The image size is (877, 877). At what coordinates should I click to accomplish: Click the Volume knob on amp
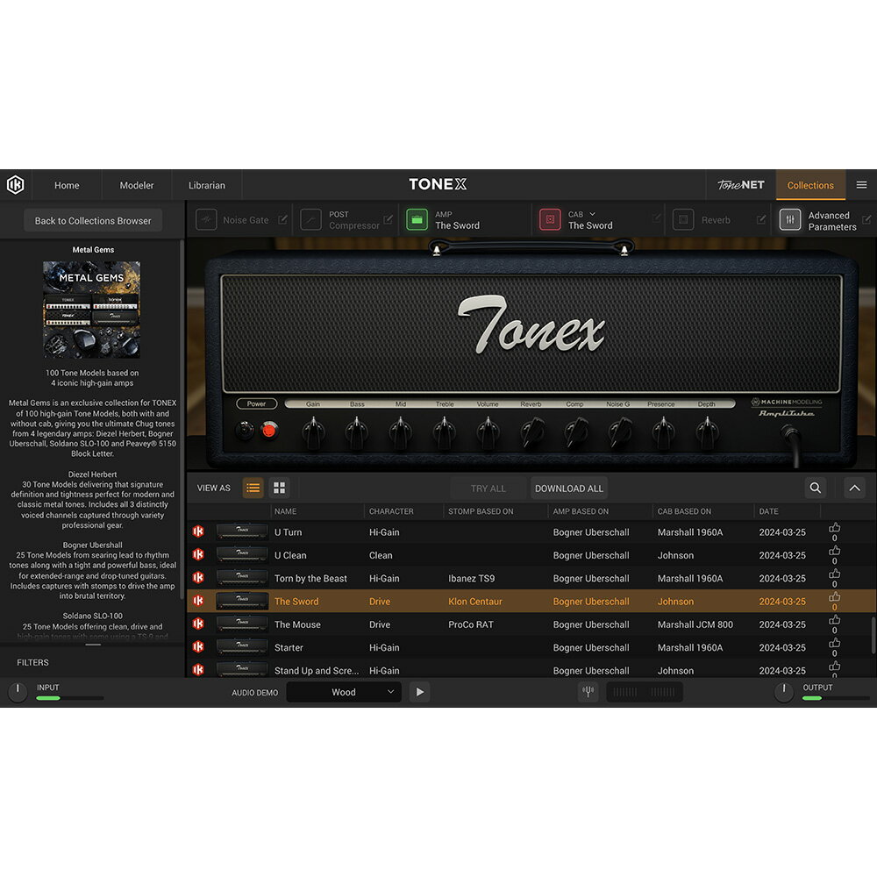[488, 431]
